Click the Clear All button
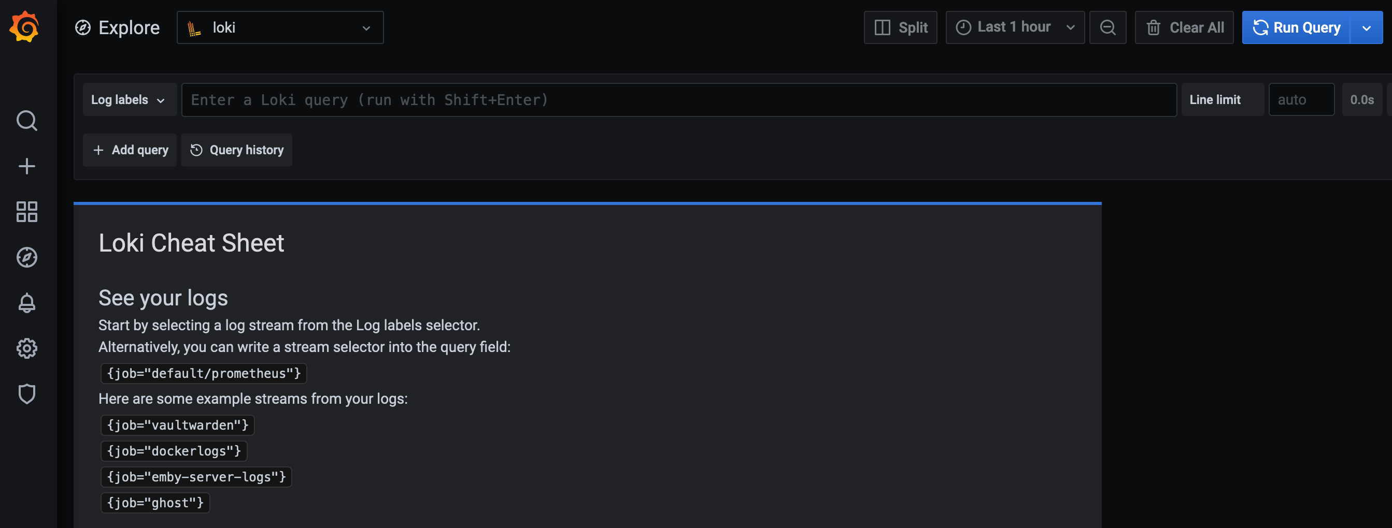Screen dimensions: 1392x528 pos(1184,27)
